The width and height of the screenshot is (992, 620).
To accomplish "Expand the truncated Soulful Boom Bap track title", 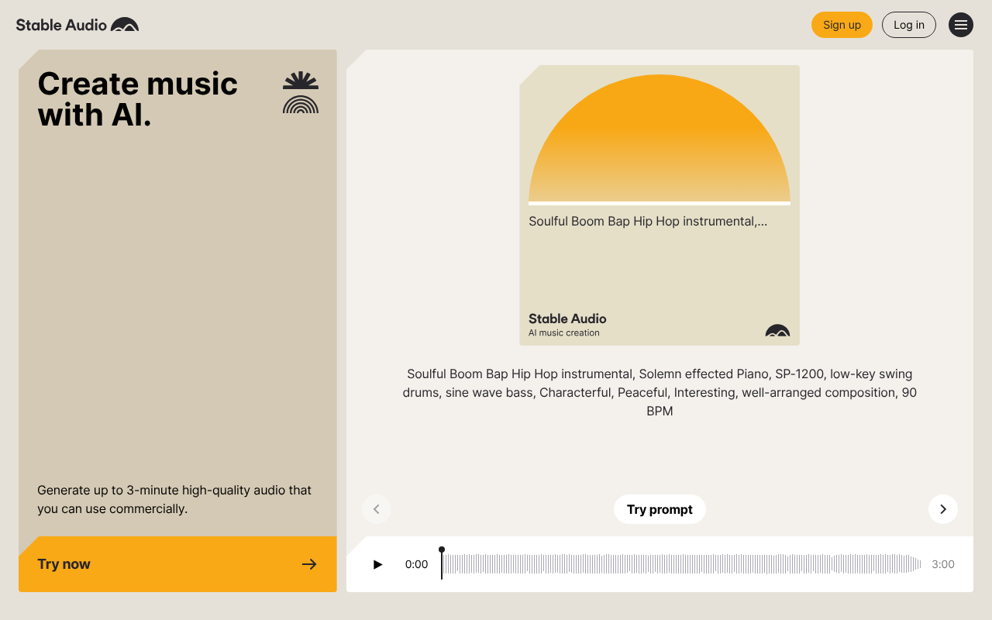I will click(x=647, y=221).
